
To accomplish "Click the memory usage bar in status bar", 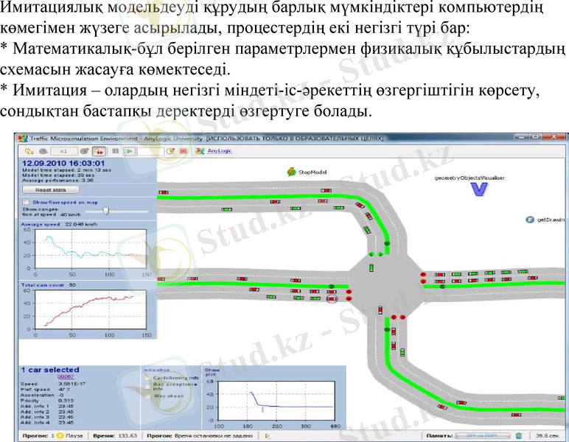I will [482, 435].
